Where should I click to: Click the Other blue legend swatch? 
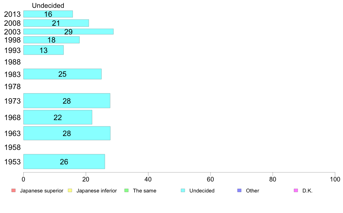239,190
